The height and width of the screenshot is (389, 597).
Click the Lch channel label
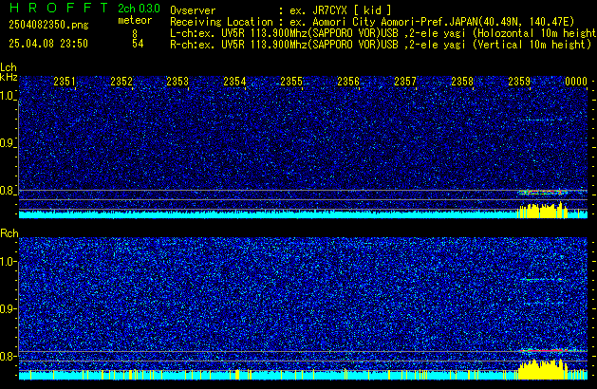pyautogui.click(x=9, y=67)
